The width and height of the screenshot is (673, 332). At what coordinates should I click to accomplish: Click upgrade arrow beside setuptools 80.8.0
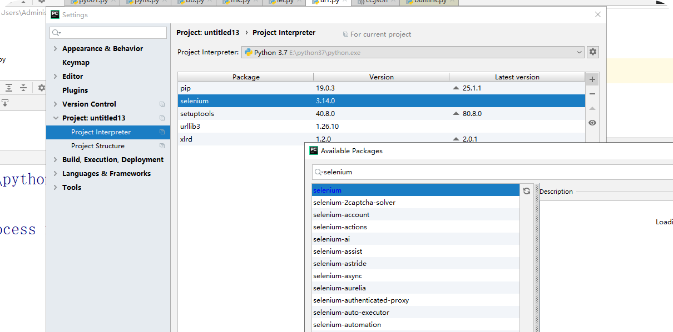(x=456, y=114)
